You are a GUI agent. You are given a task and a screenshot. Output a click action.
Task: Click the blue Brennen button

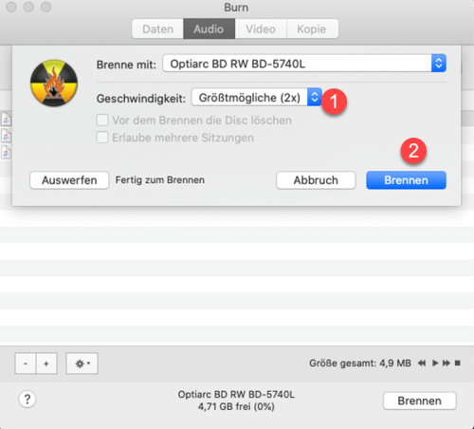pyautogui.click(x=406, y=180)
